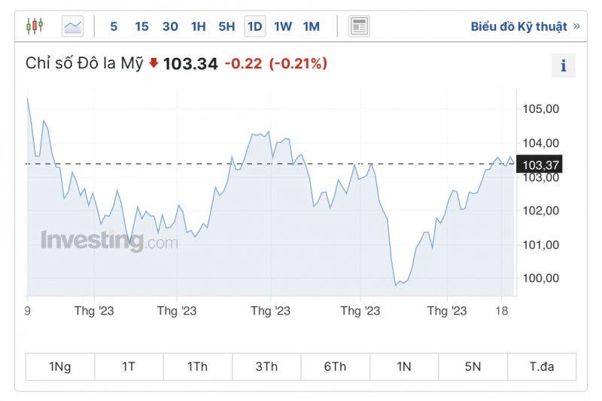
Task: Show the 1Ng time range
Action: tap(60, 367)
